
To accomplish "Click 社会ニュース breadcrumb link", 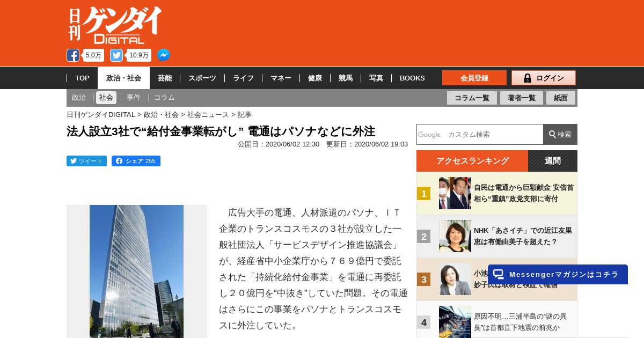I will click(208, 114).
